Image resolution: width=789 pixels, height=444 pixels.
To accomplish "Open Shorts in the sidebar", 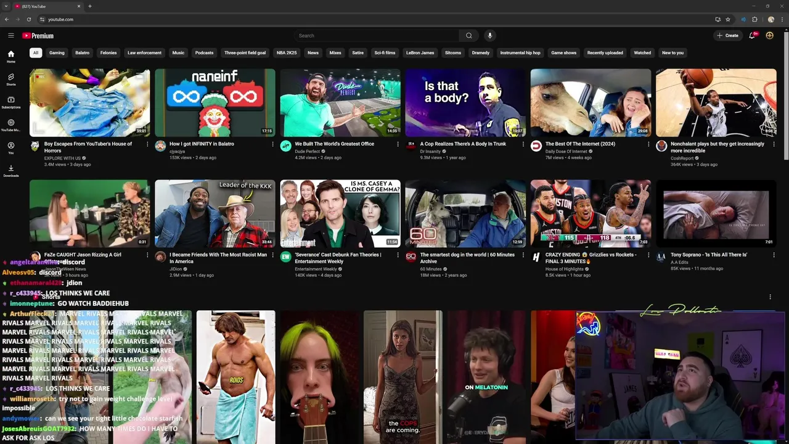I will [11, 80].
